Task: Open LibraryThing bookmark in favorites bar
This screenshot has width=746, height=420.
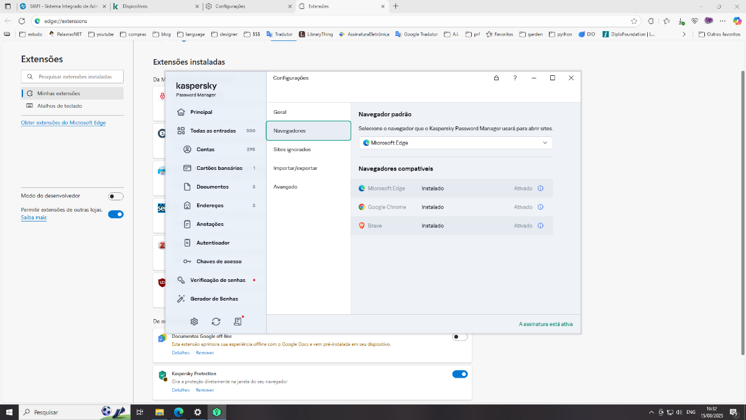Action: [316, 34]
